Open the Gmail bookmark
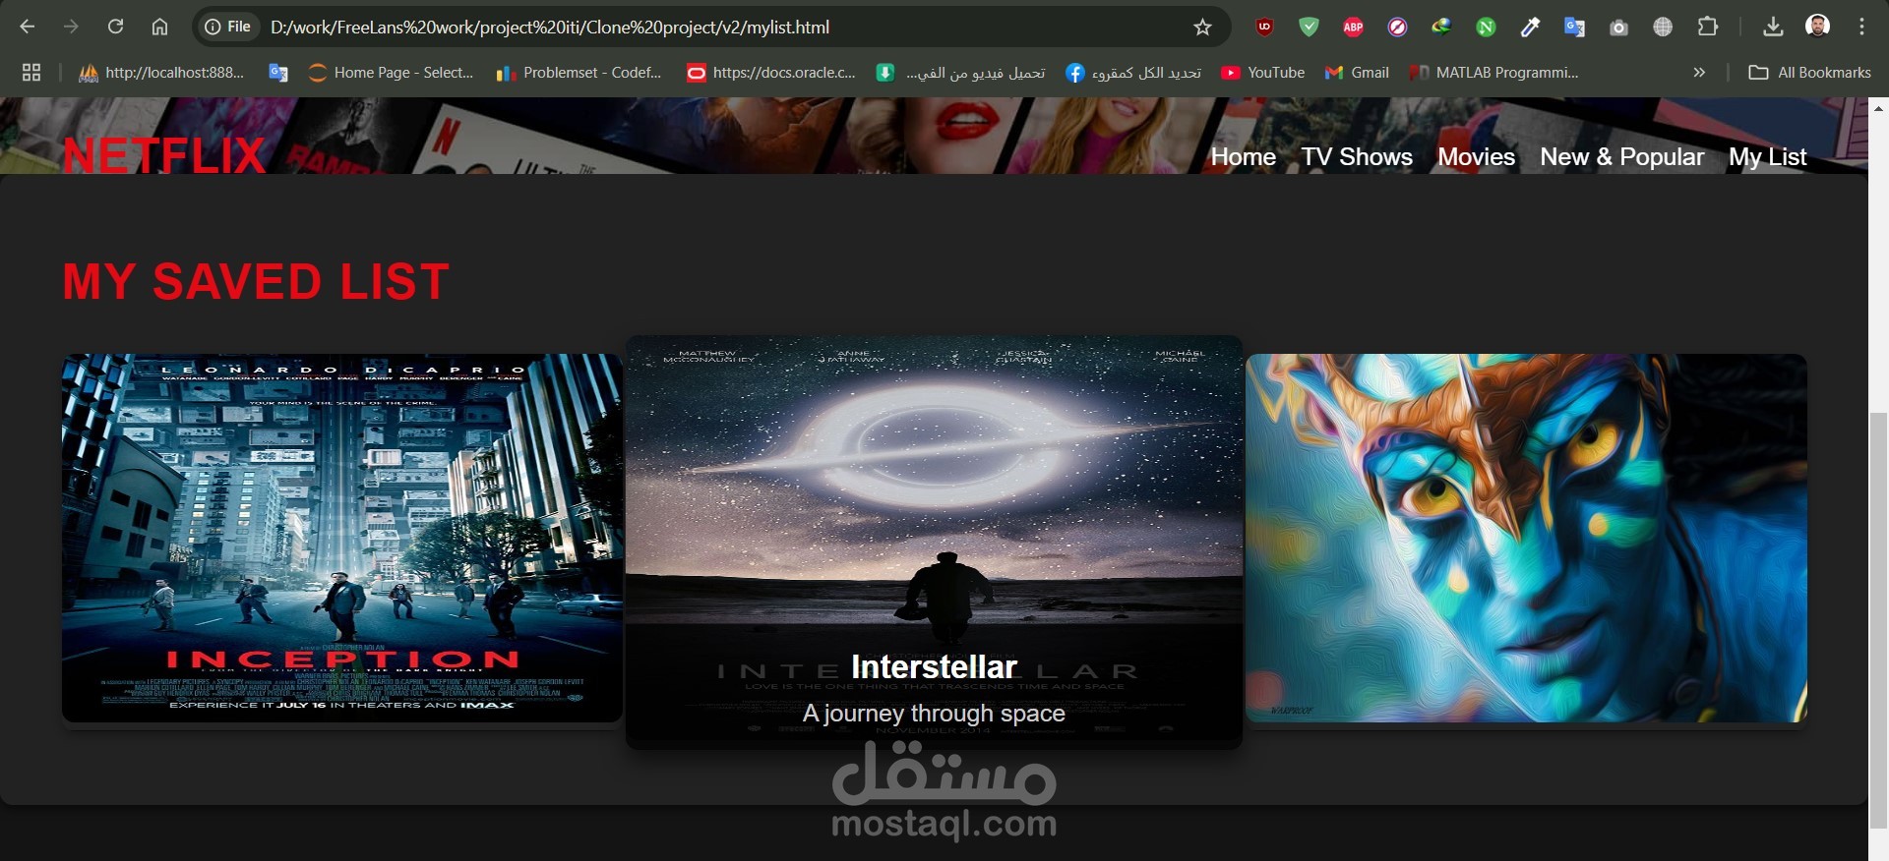Image resolution: width=1889 pixels, height=861 pixels. click(1357, 72)
